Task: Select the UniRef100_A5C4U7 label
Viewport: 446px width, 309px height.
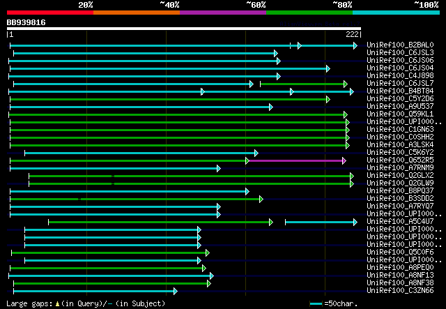Action: pos(400,222)
